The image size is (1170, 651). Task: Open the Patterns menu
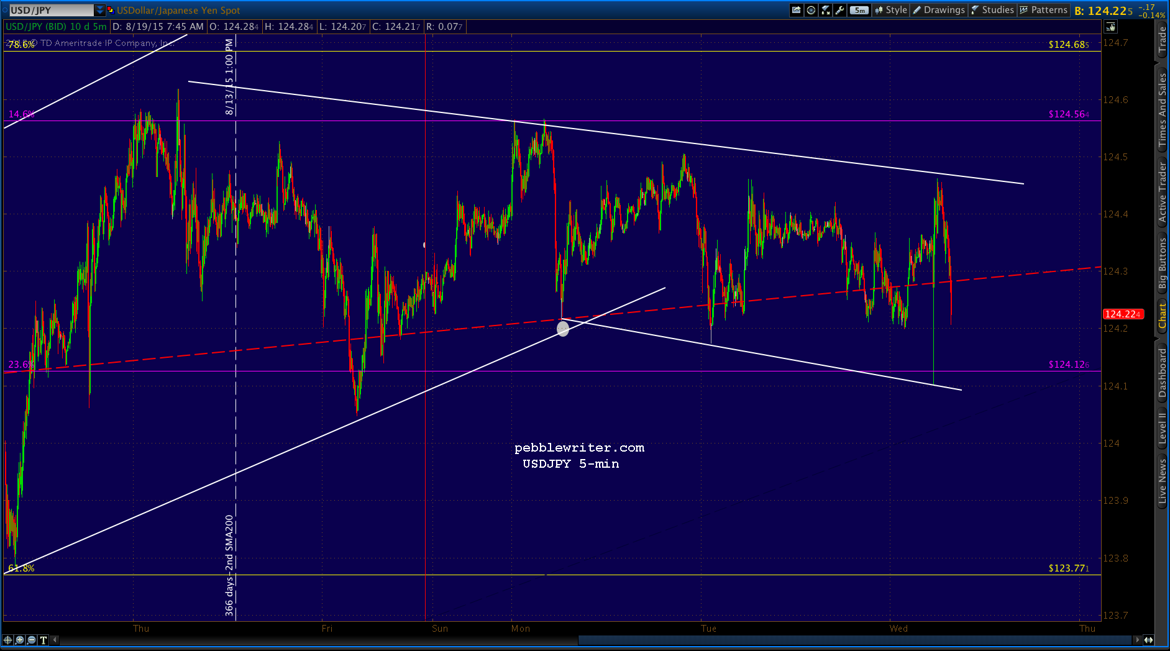coord(1044,10)
